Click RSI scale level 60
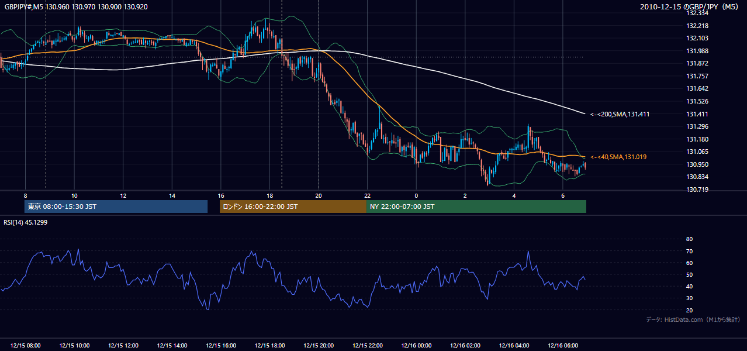 click(690, 263)
